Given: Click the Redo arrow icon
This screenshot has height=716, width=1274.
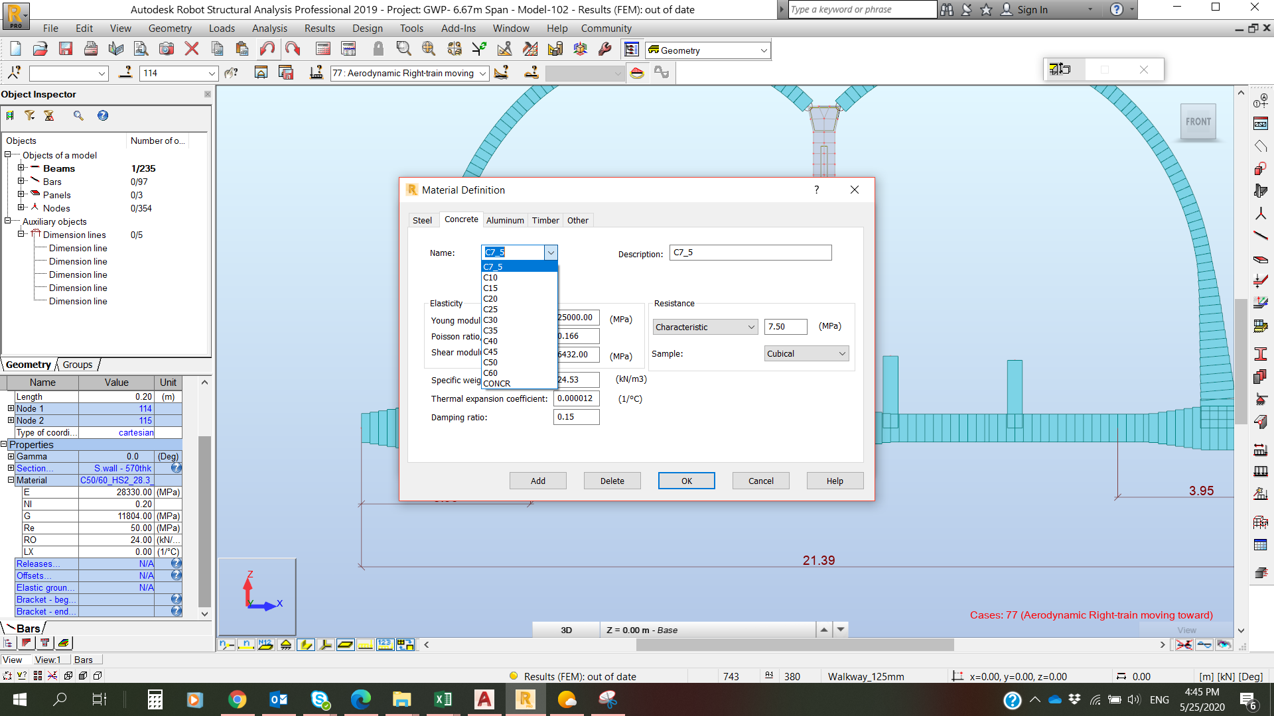Looking at the screenshot, I should [x=293, y=48].
